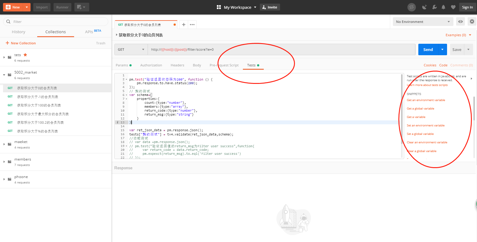Open Examples (0) dropdown
This screenshot has height=242, width=477.
(x=458, y=35)
